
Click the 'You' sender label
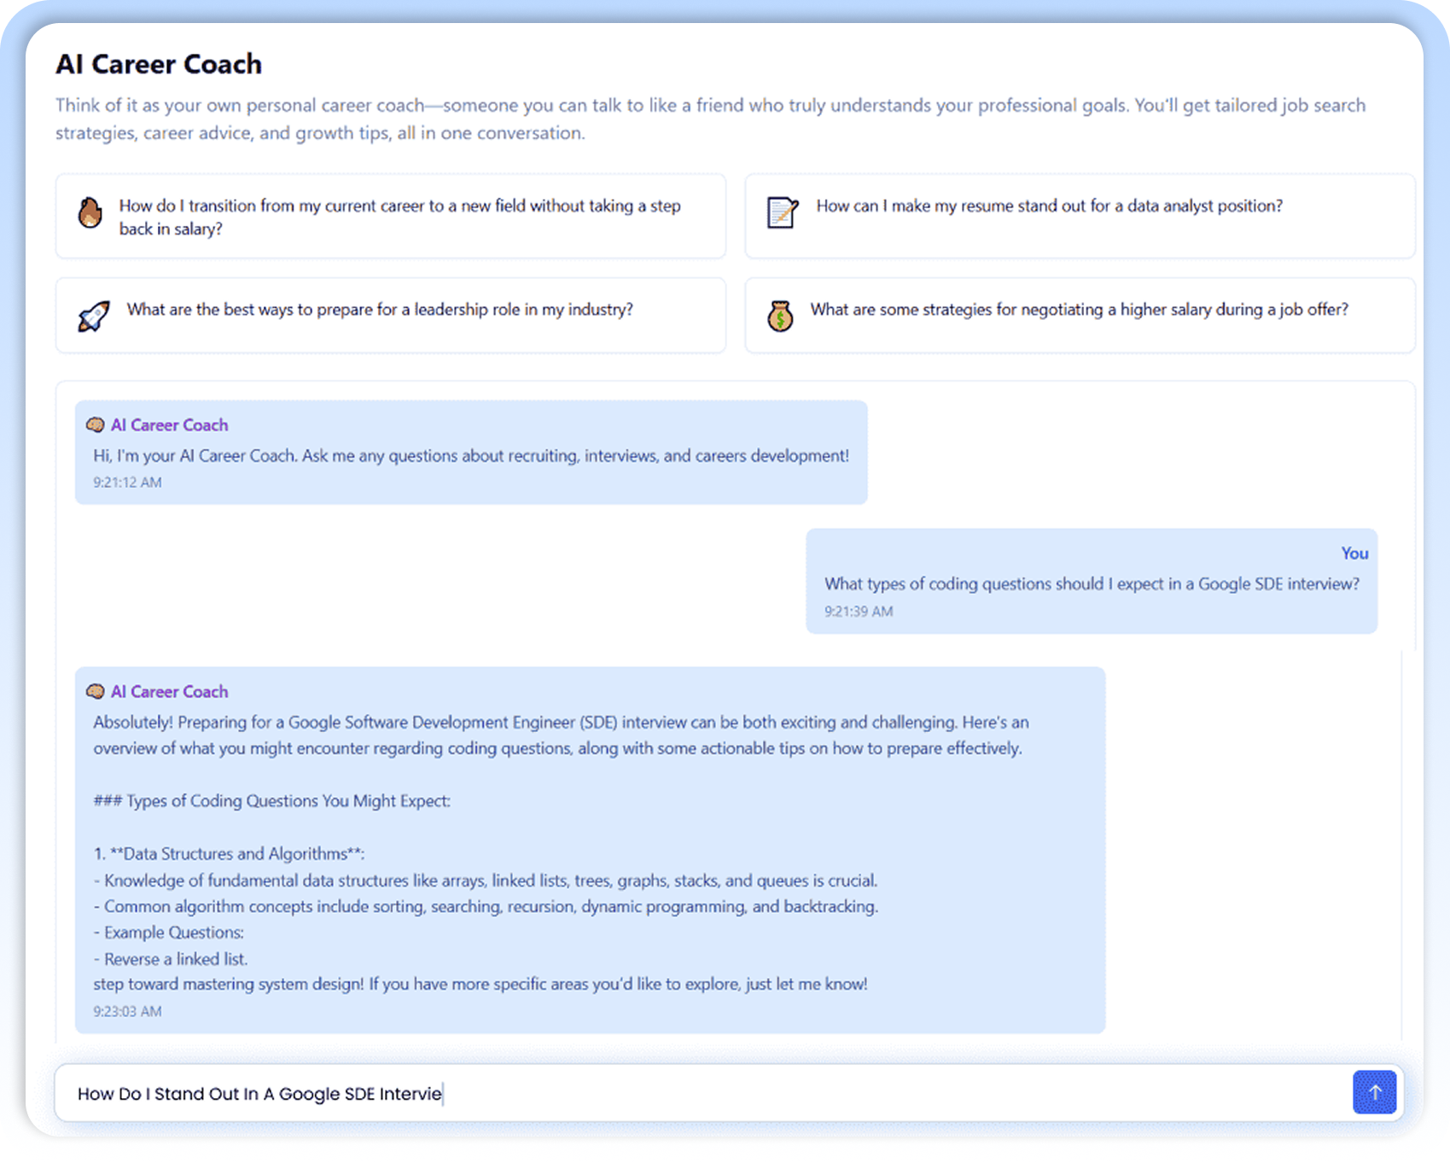tap(1354, 554)
